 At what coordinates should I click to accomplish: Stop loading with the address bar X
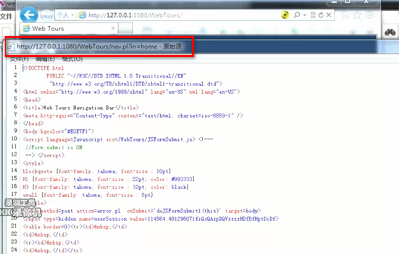329,15
